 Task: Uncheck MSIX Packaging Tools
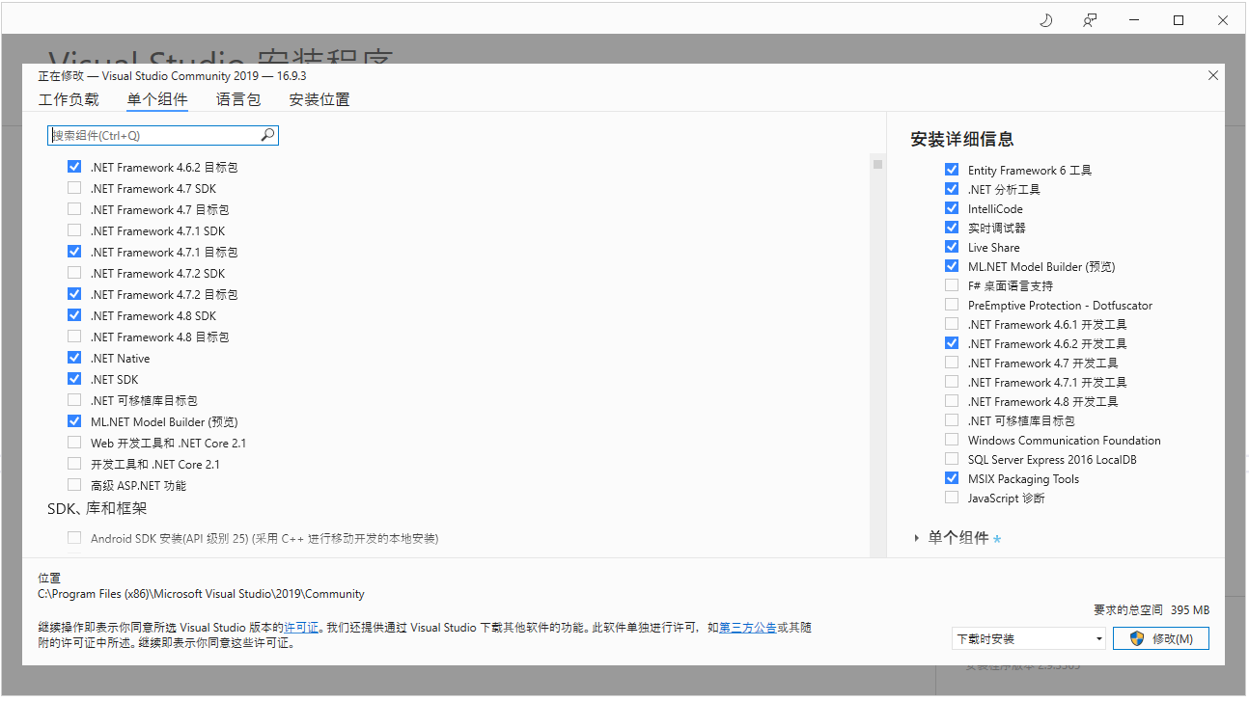[x=952, y=478]
